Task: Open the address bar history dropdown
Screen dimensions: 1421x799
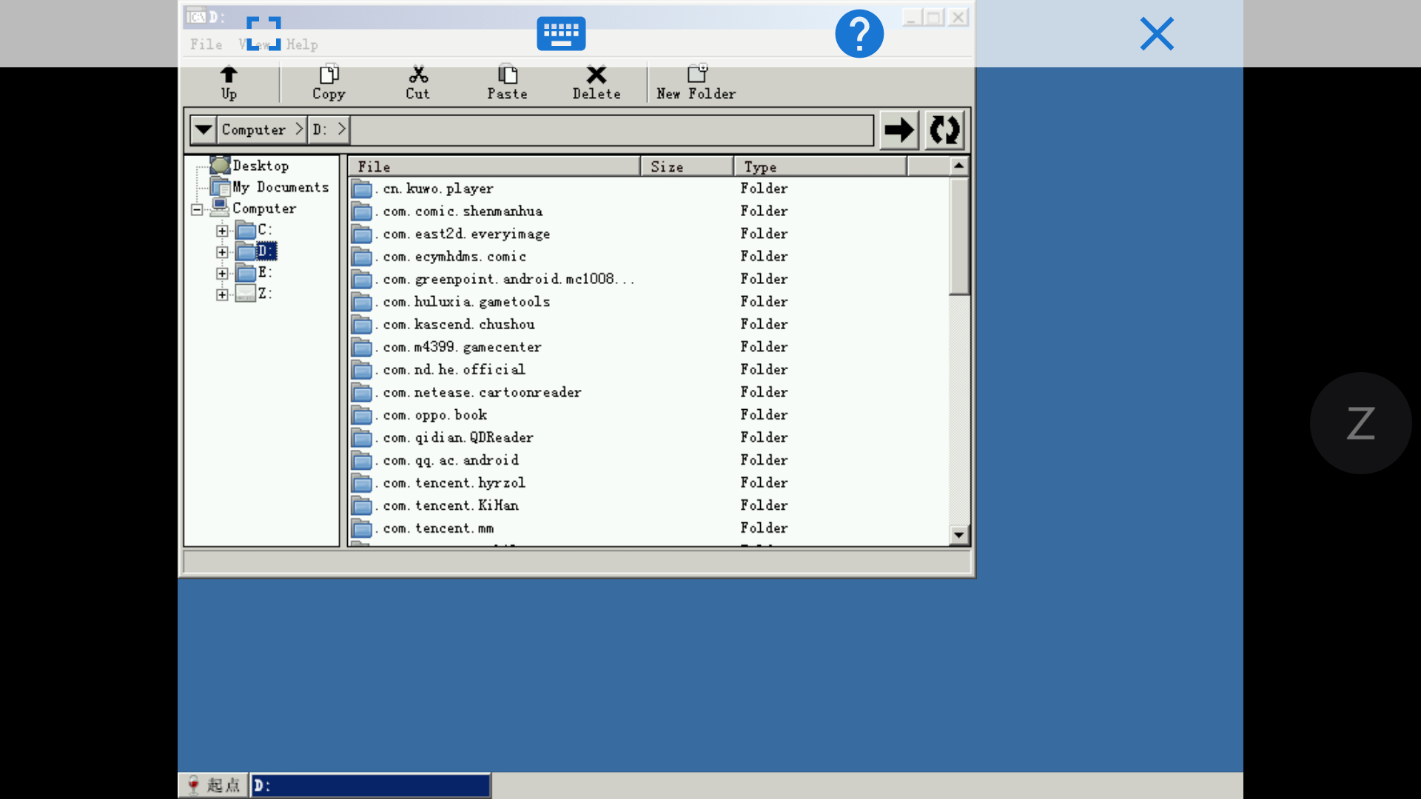Action: click(203, 130)
